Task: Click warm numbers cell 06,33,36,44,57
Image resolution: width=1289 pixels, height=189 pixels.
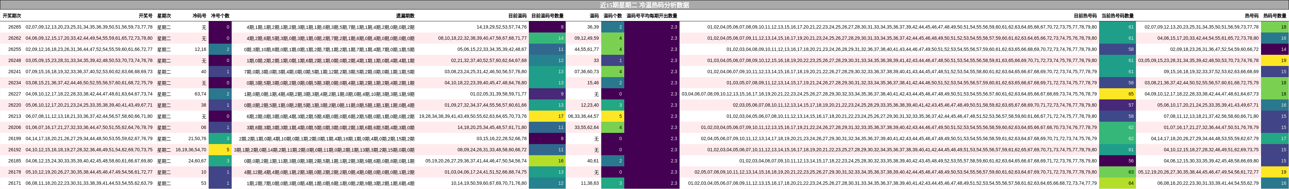Action: 583,116
